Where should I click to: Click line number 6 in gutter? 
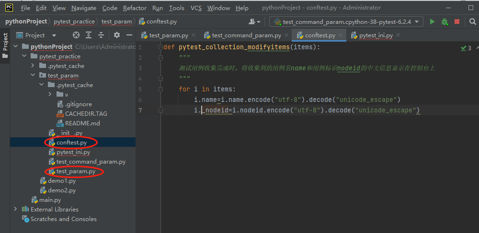[140, 100]
